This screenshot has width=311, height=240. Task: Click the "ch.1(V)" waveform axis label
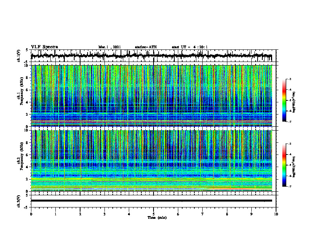point(19,56)
